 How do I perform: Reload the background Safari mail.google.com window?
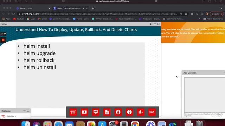point(156,1)
